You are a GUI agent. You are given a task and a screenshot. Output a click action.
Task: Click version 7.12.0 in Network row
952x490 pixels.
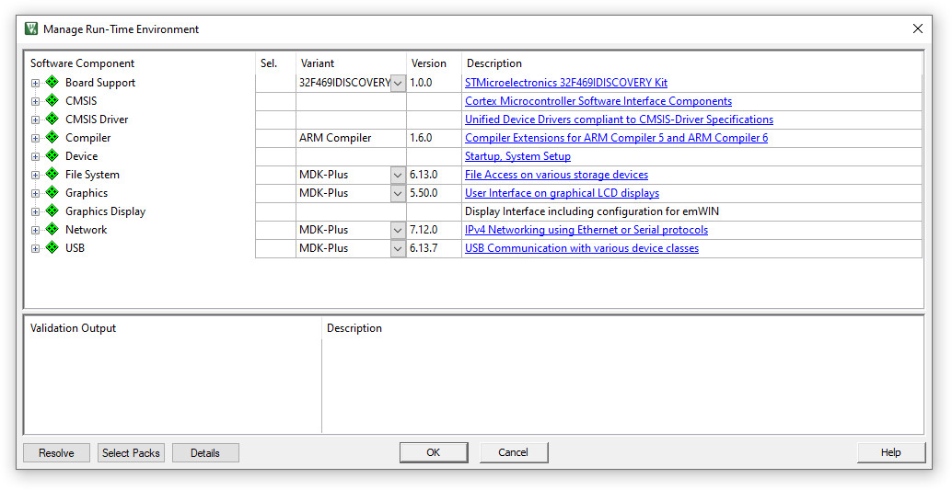(424, 230)
